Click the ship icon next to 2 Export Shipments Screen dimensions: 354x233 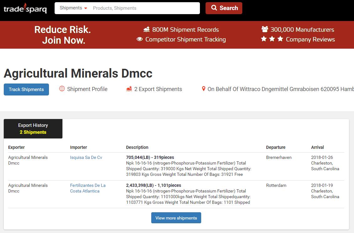pyautogui.click(x=129, y=89)
